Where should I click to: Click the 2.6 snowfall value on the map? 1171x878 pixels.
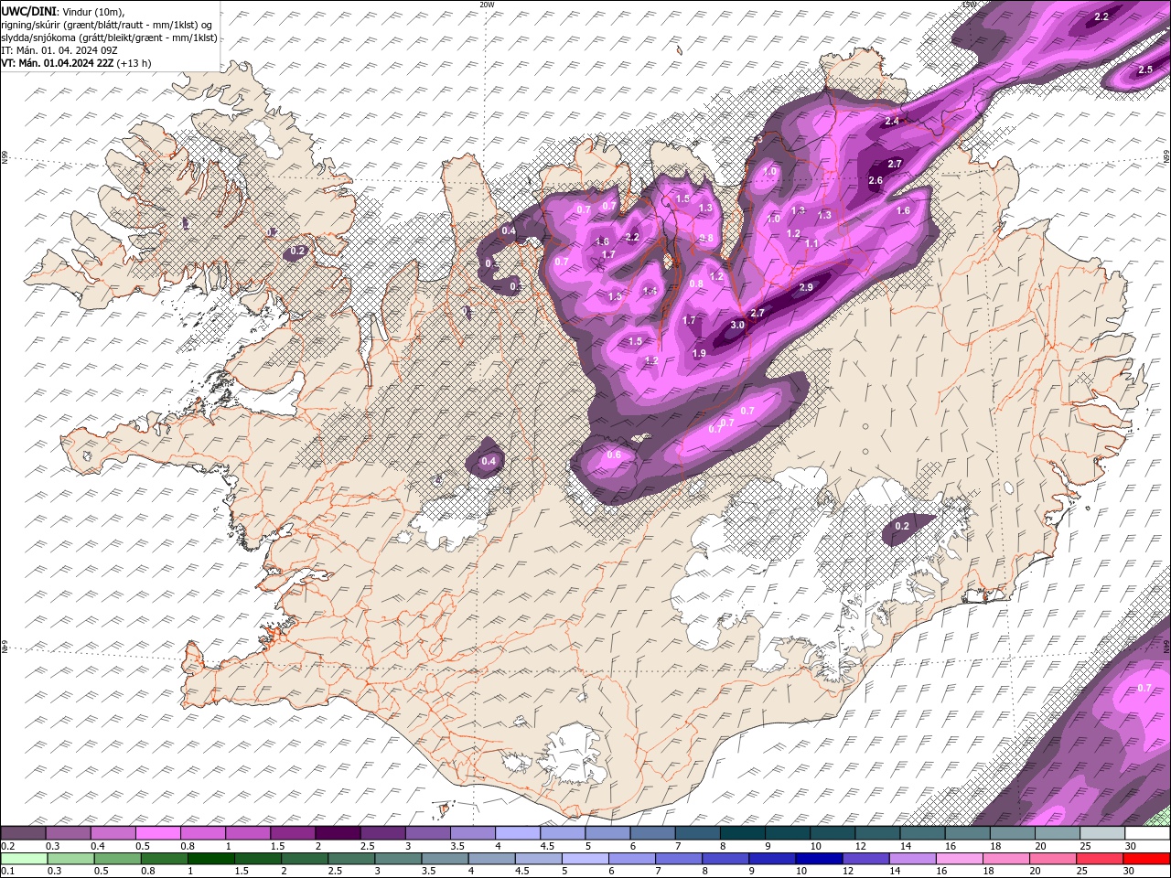(876, 180)
